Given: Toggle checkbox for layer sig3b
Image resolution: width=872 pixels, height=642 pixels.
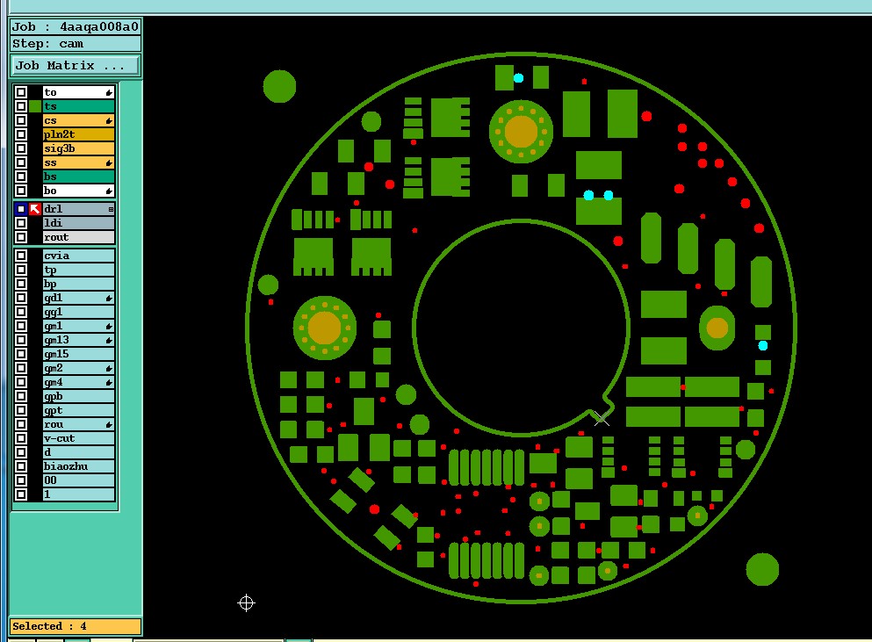Looking at the screenshot, I should coord(21,148).
